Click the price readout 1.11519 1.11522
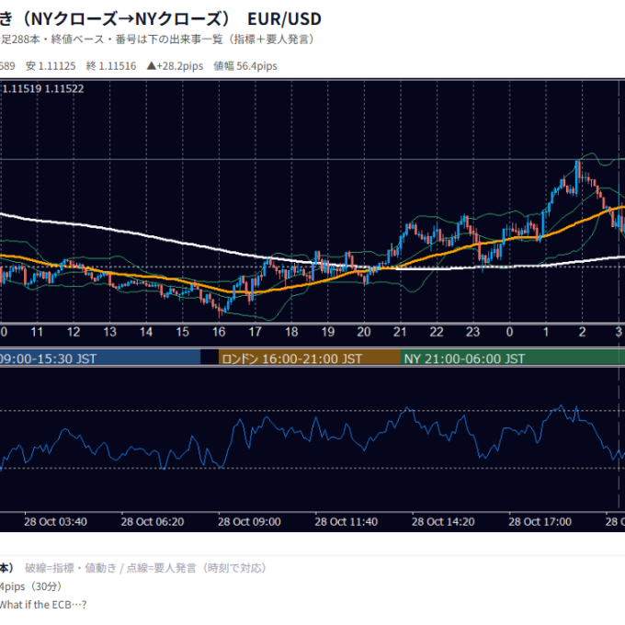The width and height of the screenshot is (625, 625). click(x=43, y=88)
